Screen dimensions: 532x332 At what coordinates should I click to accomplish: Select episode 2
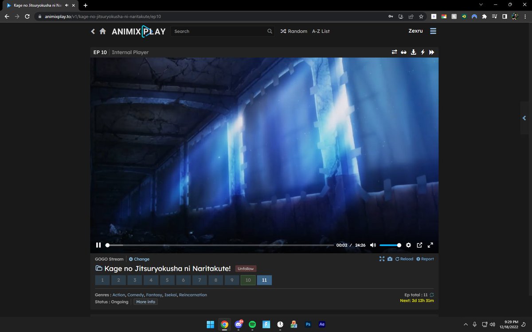[119, 280]
